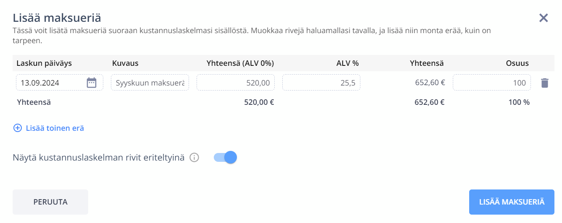Delete the payment row with trash icon

(545, 83)
